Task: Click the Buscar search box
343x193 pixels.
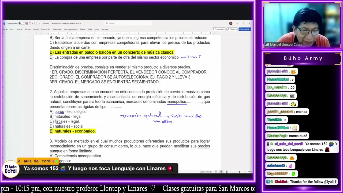Action: [x=128, y=23]
